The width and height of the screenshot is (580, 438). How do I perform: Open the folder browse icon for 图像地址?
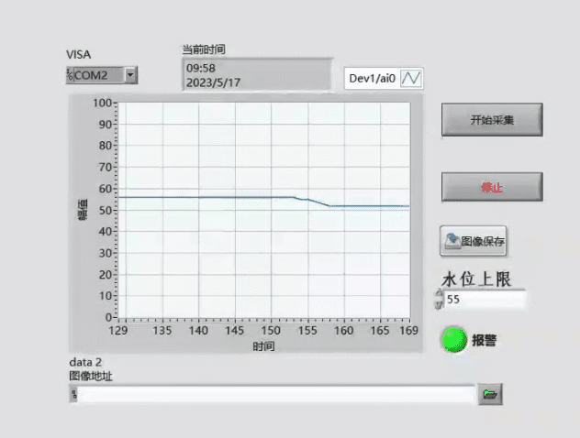point(491,395)
